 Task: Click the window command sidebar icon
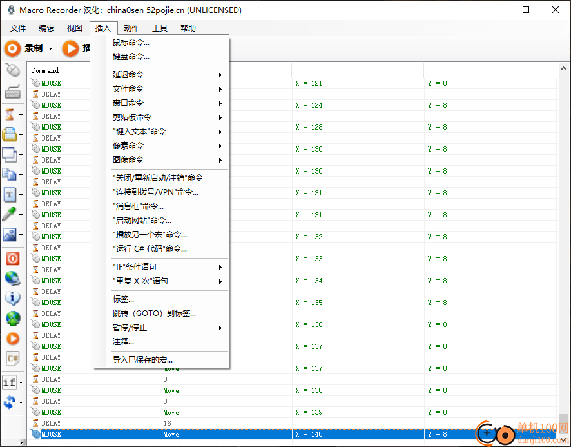(10, 154)
